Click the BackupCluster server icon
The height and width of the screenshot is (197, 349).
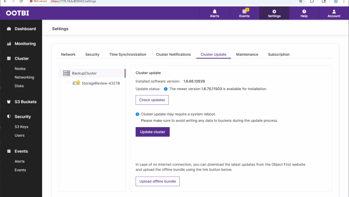[x=67, y=73]
